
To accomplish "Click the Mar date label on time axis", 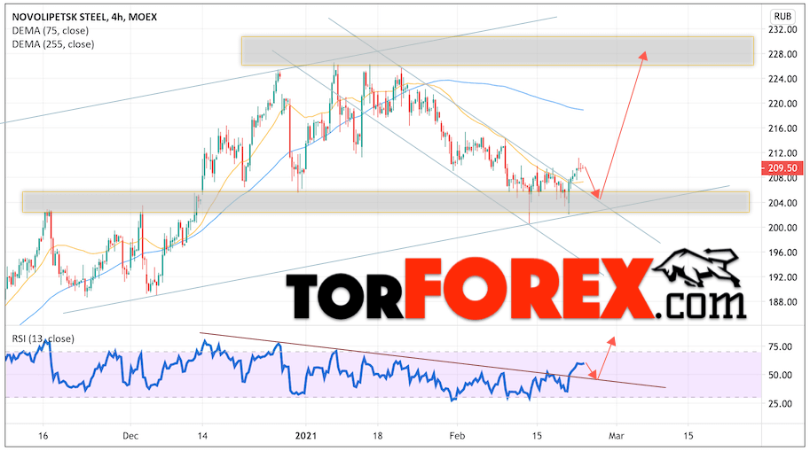I will pyautogui.click(x=617, y=436).
